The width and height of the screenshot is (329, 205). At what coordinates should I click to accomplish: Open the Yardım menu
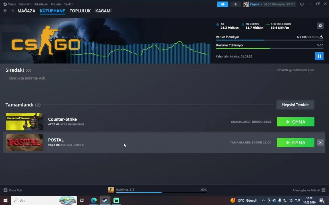[69, 4]
